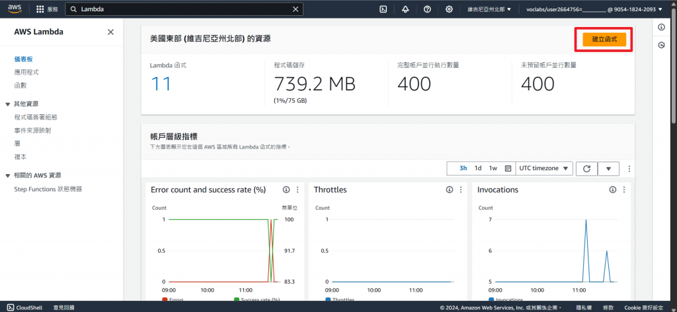
Task: Open CloudShell in the footer
Action: (x=25, y=307)
